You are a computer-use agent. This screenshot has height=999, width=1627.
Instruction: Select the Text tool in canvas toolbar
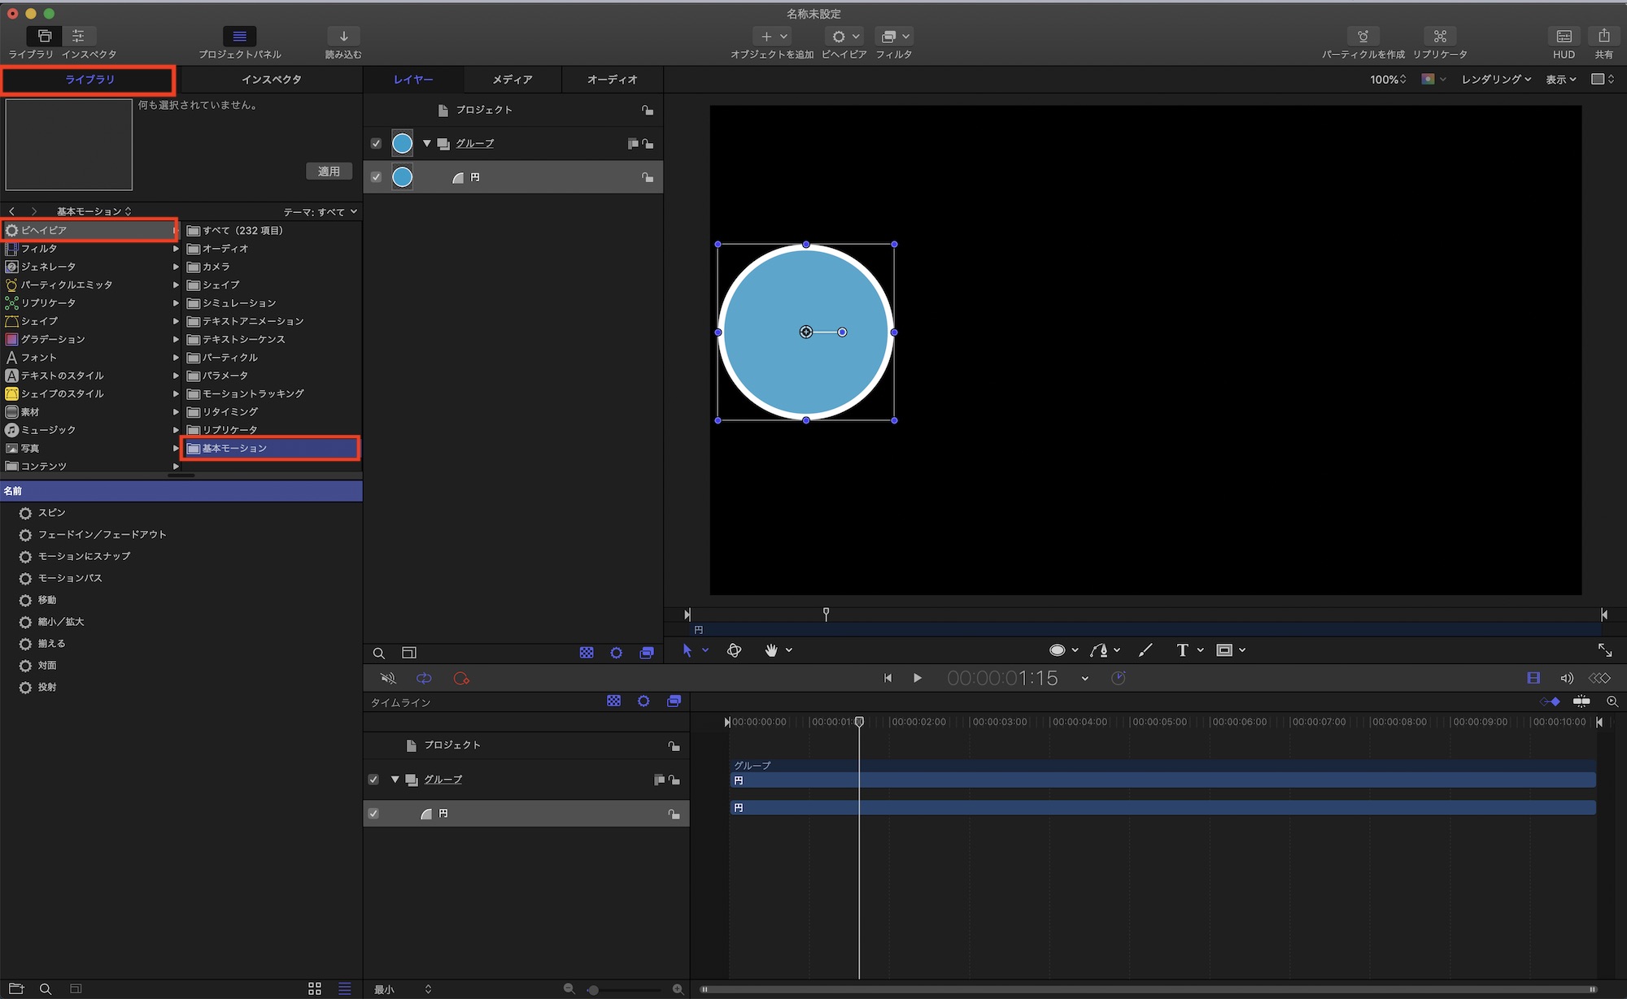point(1182,650)
